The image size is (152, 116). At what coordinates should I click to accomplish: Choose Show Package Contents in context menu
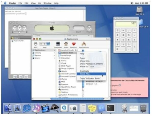coord(91,64)
